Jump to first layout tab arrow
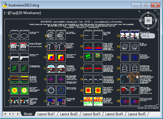 [5, 114]
